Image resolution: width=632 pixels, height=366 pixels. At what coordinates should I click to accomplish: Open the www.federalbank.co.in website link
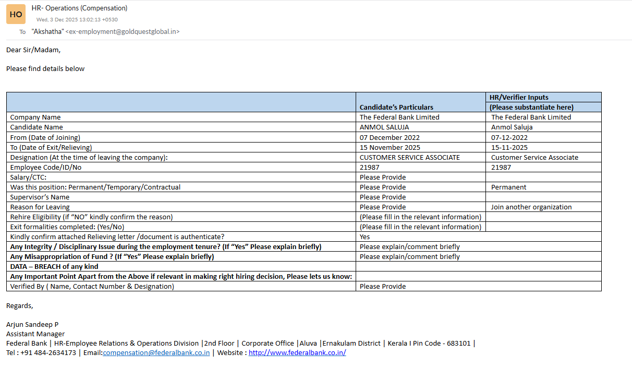point(297,352)
